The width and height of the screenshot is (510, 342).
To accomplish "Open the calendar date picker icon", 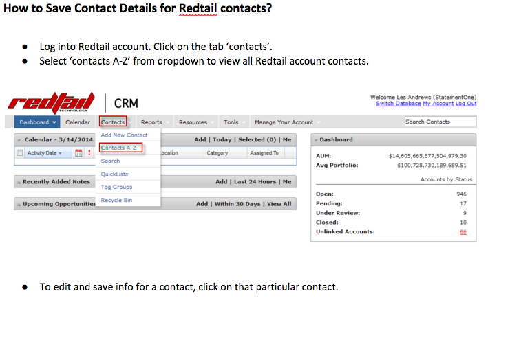I will click(x=78, y=153).
